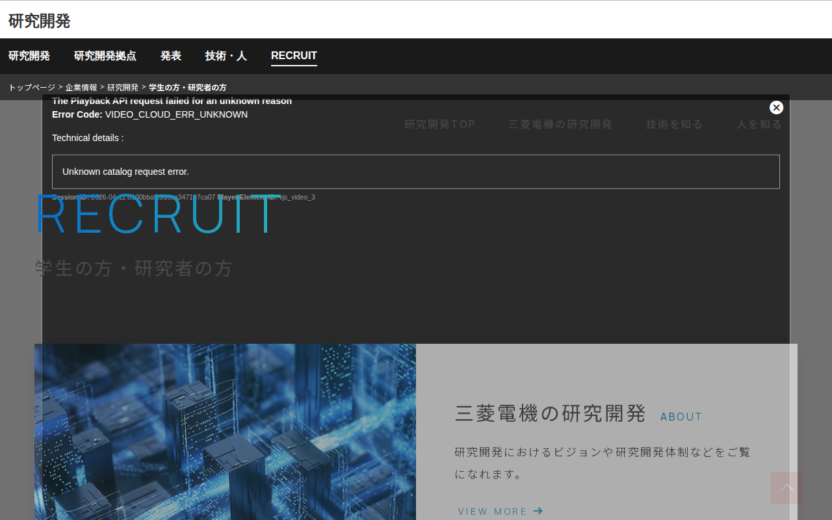Image resolution: width=832 pixels, height=520 pixels.
Task: Click the 技術を知る submenu item
Action: [675, 124]
